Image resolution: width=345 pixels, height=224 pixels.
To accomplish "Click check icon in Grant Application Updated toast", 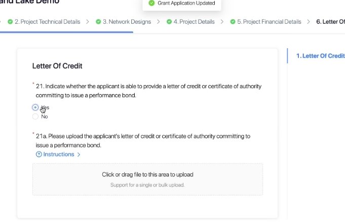I will (x=151, y=3).
